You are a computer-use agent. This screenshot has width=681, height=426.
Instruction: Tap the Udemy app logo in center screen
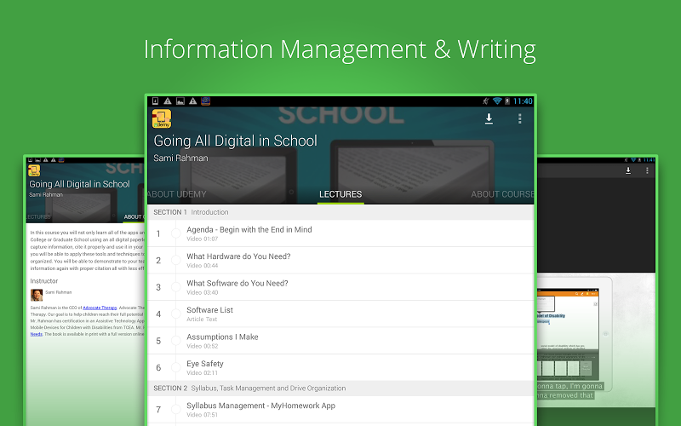[x=162, y=118]
